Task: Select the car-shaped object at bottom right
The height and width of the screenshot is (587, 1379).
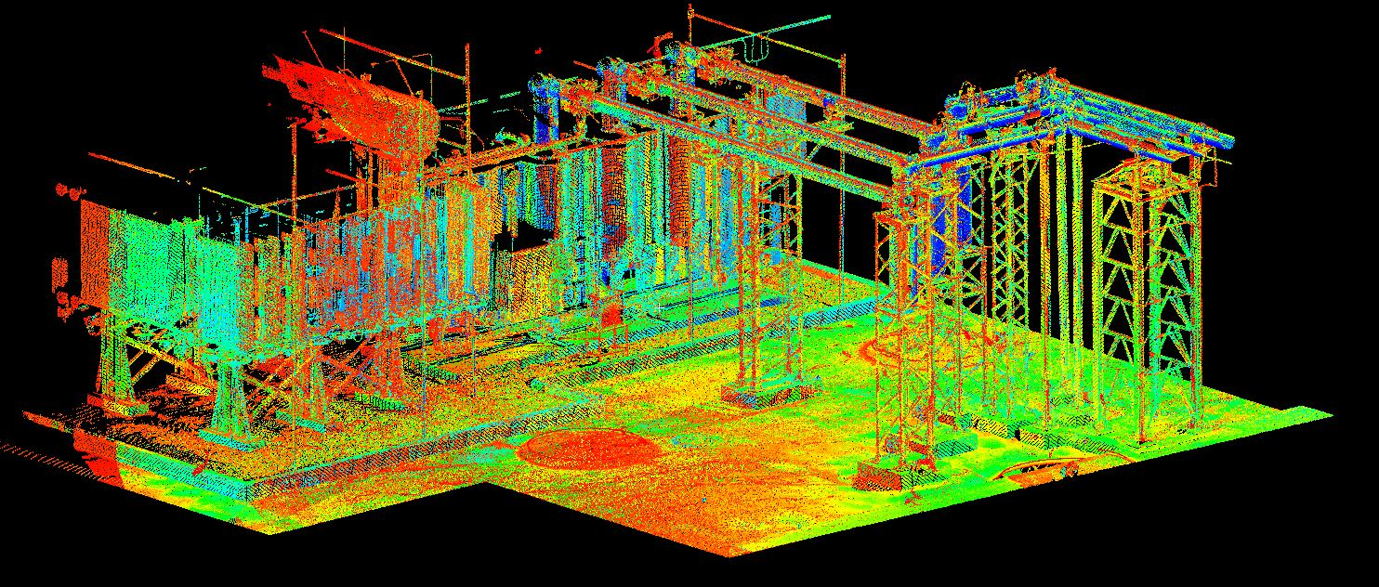Action: [x=1041, y=470]
